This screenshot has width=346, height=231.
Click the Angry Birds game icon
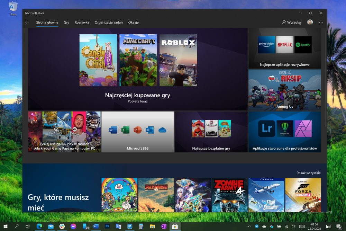(x=198, y=129)
